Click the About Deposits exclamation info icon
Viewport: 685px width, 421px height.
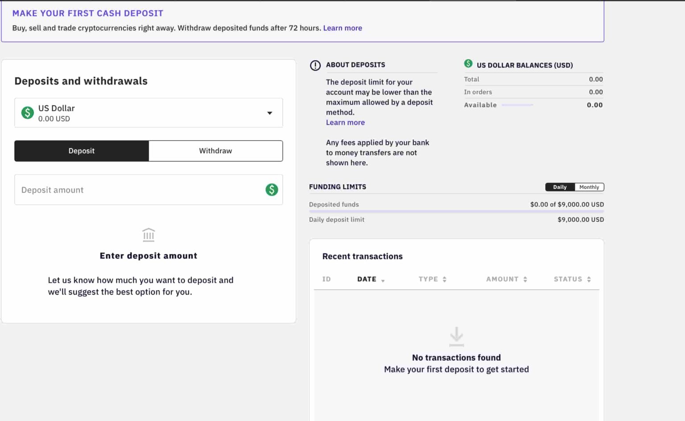pos(315,65)
